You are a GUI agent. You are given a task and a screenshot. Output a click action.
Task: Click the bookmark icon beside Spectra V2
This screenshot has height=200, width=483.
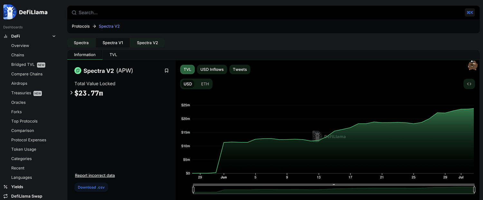166,71
